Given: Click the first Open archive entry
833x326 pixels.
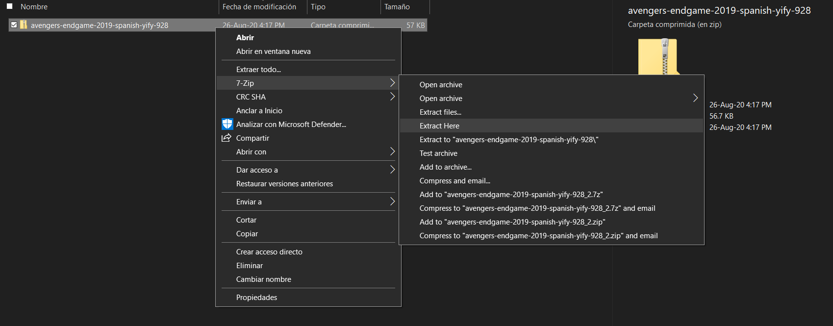Looking at the screenshot, I should tap(552, 84).
